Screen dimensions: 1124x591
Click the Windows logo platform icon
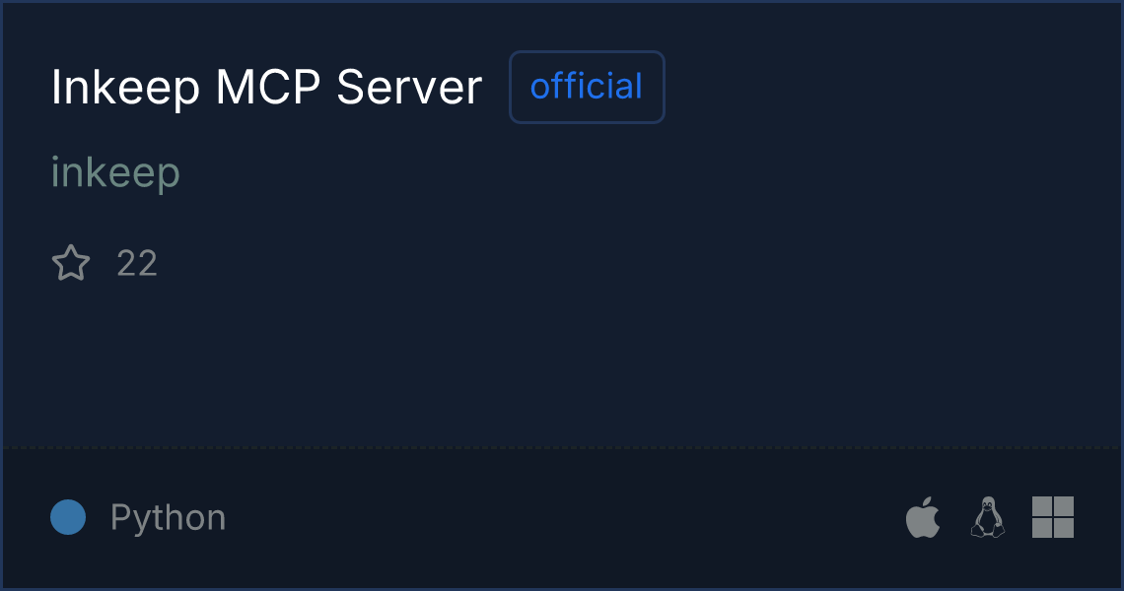point(1053,516)
